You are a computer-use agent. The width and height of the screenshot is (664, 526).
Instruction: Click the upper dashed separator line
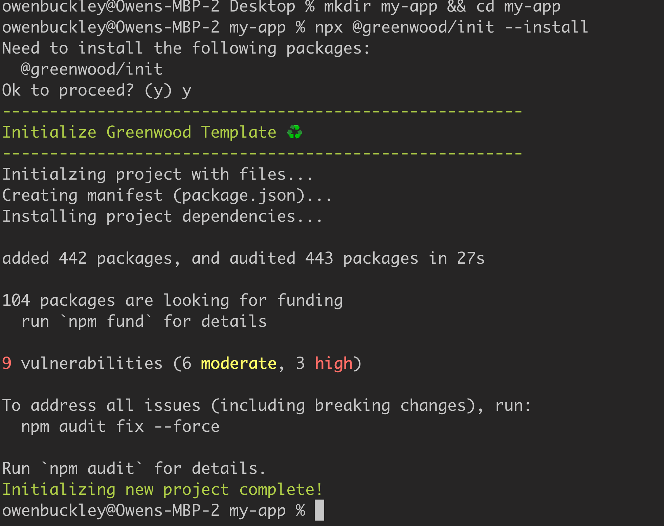[262, 111]
